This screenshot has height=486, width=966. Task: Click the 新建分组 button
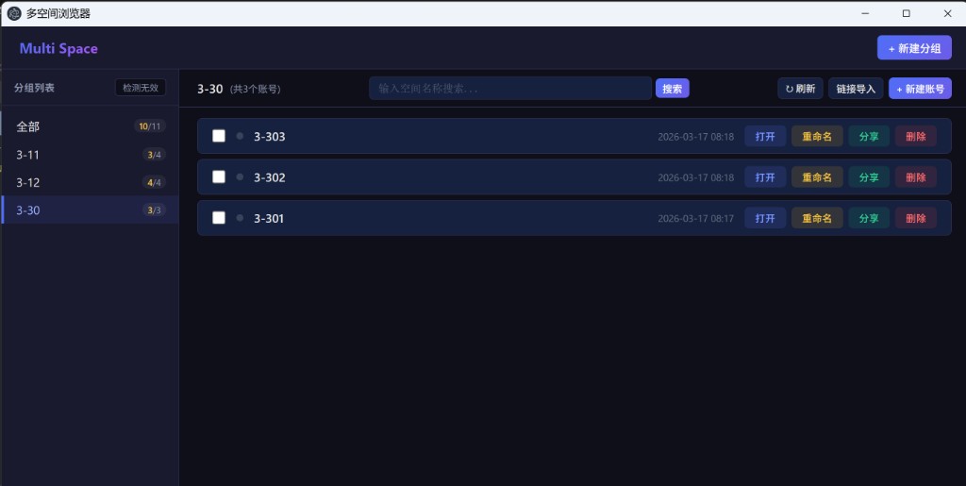coord(914,48)
